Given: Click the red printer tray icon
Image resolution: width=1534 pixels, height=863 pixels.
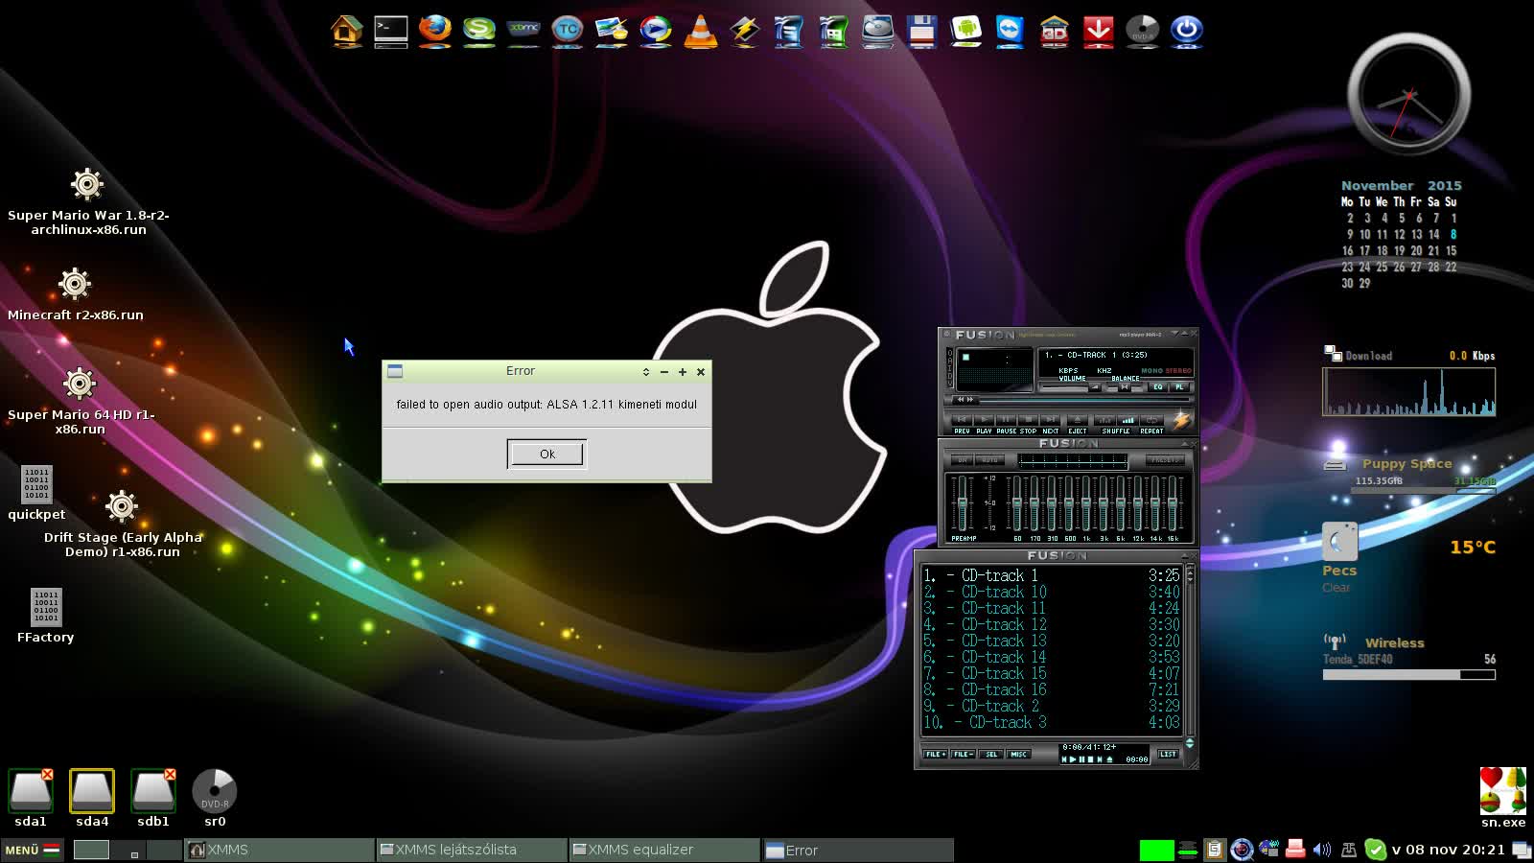Looking at the screenshot, I should [x=1295, y=850].
